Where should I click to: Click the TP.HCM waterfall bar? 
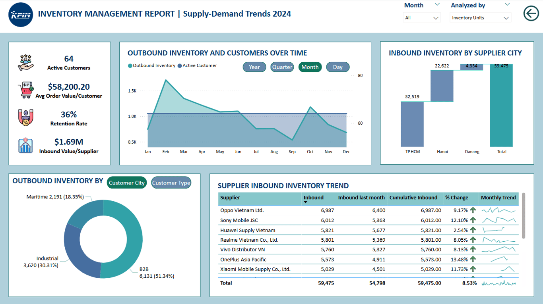click(412, 124)
